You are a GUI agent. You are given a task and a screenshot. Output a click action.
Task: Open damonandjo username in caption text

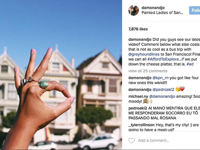click(x=140, y=40)
